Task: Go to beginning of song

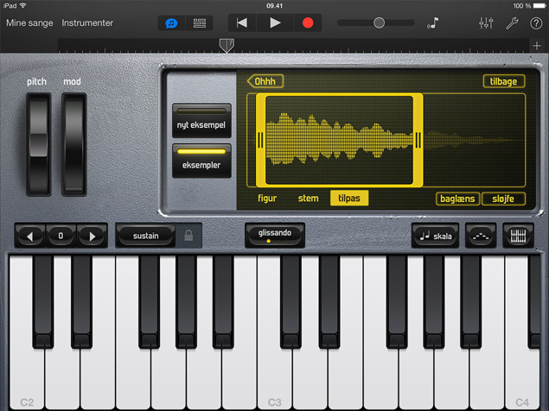Action: [242, 23]
